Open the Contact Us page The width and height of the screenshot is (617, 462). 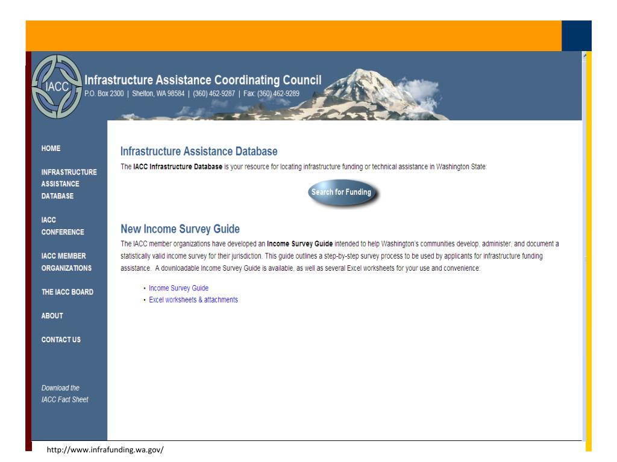pyautogui.click(x=61, y=340)
